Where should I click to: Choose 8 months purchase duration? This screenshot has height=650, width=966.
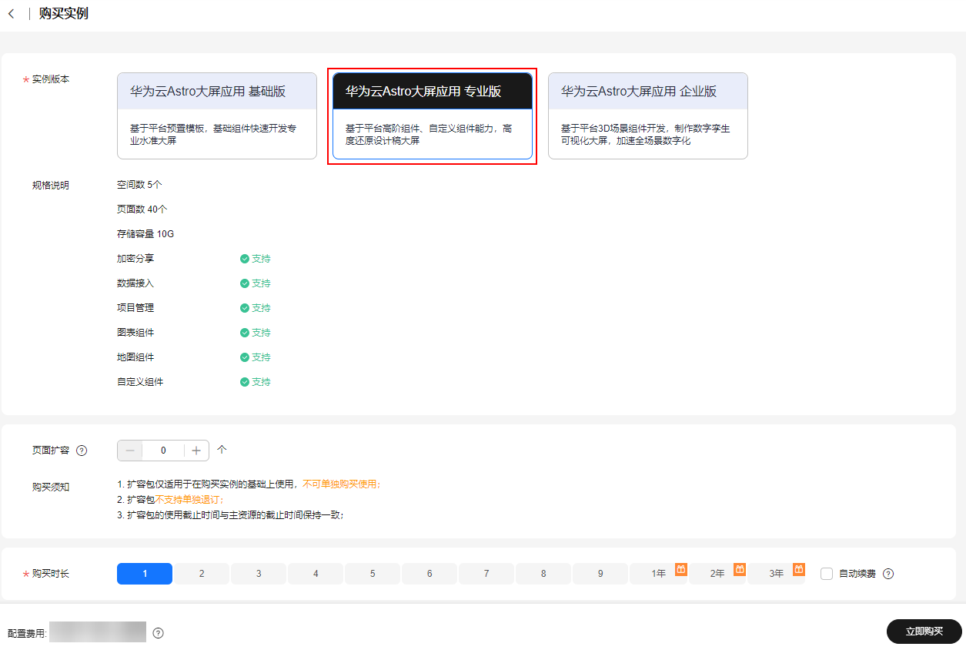pyautogui.click(x=543, y=574)
